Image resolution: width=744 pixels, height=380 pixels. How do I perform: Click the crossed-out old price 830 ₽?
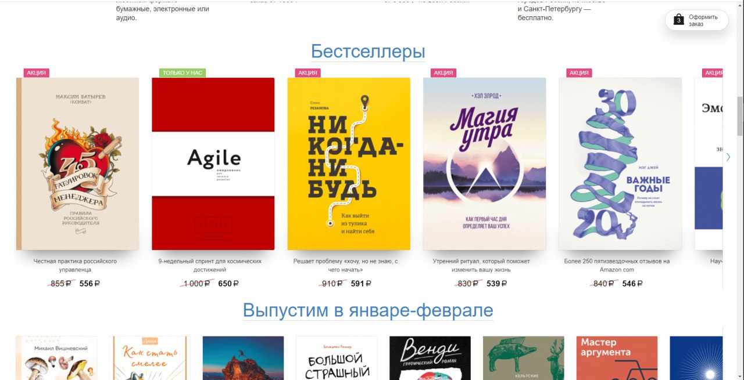coord(468,284)
